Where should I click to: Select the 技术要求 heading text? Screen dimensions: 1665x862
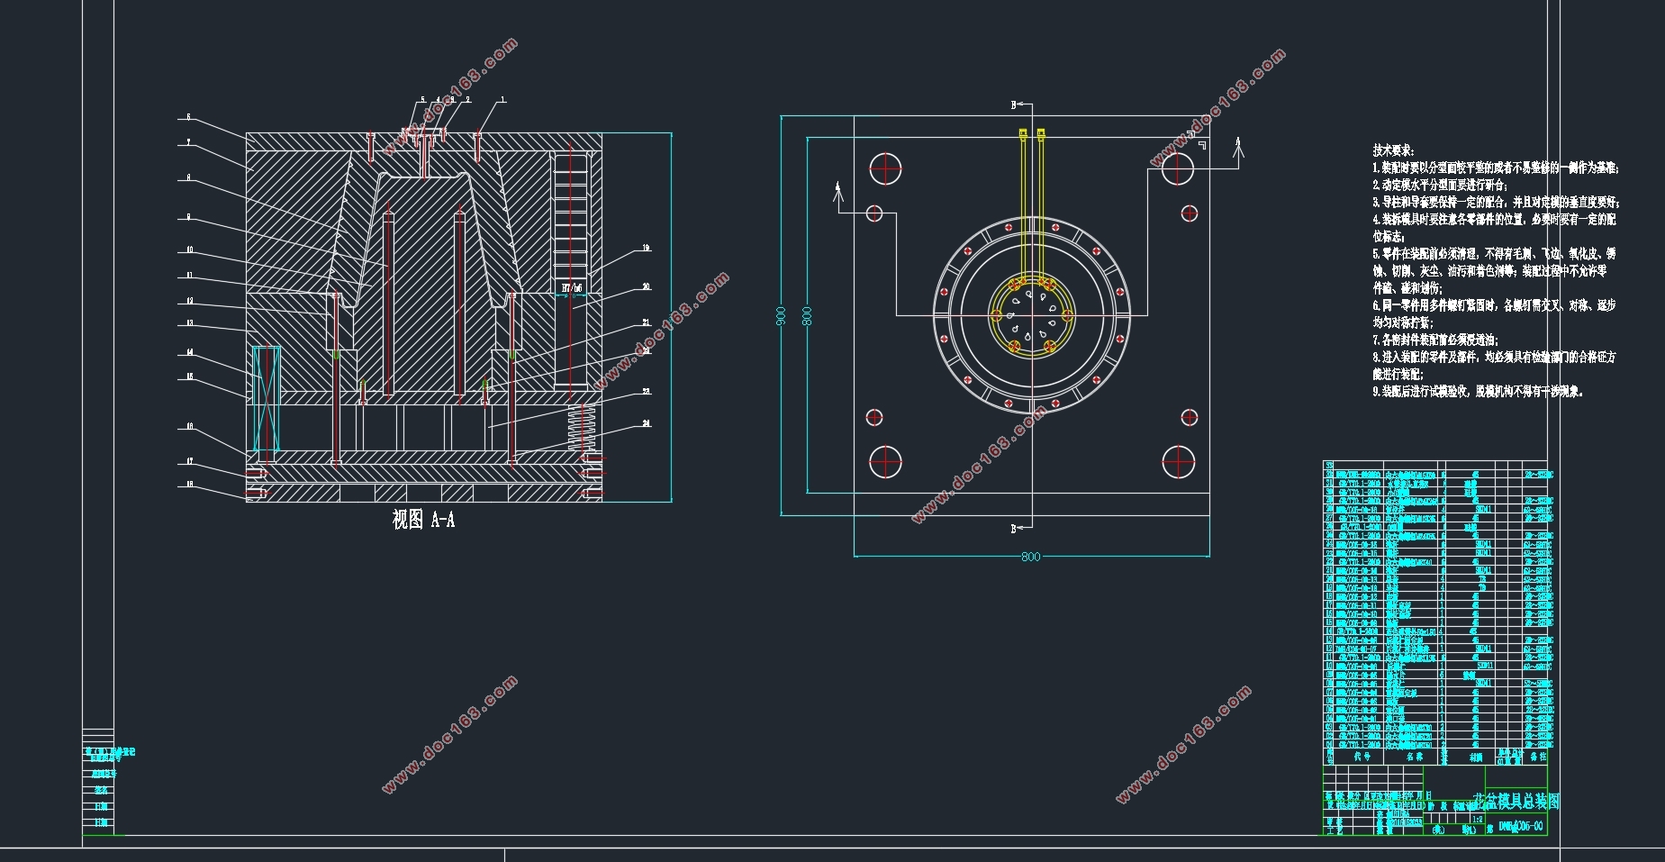[1393, 150]
